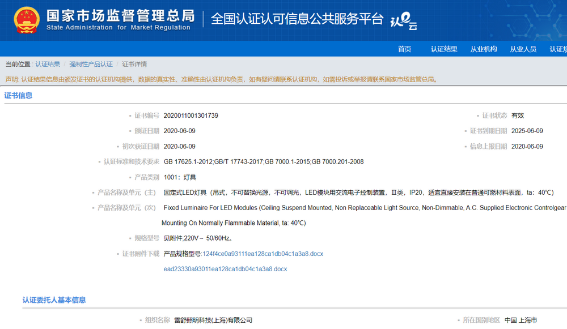
Task: Click the 强制性产品认证 breadcrumb link
Action: coord(91,65)
